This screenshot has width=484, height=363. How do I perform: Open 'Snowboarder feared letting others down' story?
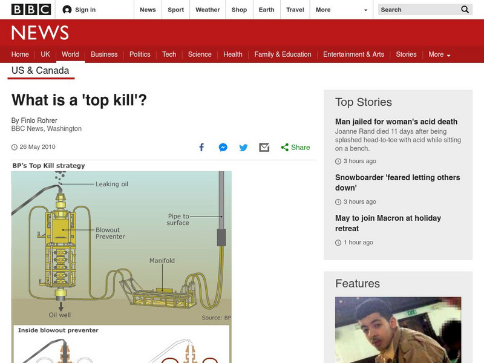(397, 183)
